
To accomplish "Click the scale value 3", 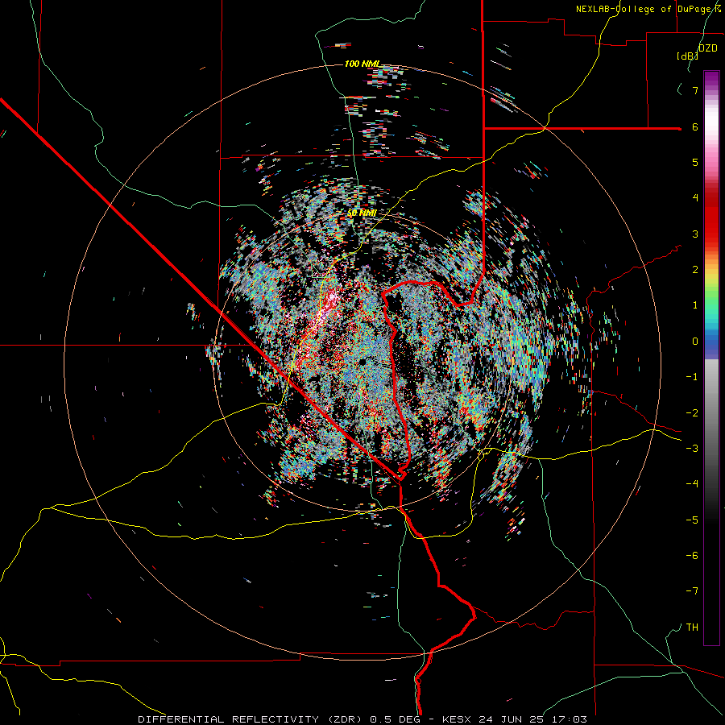I will 695,234.
